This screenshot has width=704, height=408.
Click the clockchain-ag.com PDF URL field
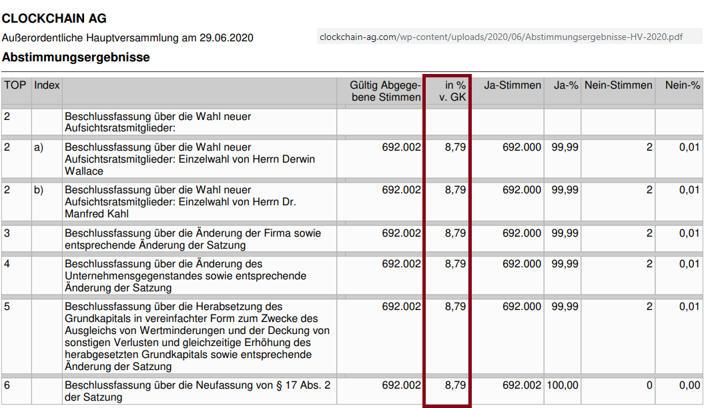coord(510,37)
